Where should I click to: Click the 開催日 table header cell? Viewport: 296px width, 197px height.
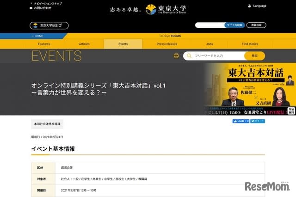[43, 191]
